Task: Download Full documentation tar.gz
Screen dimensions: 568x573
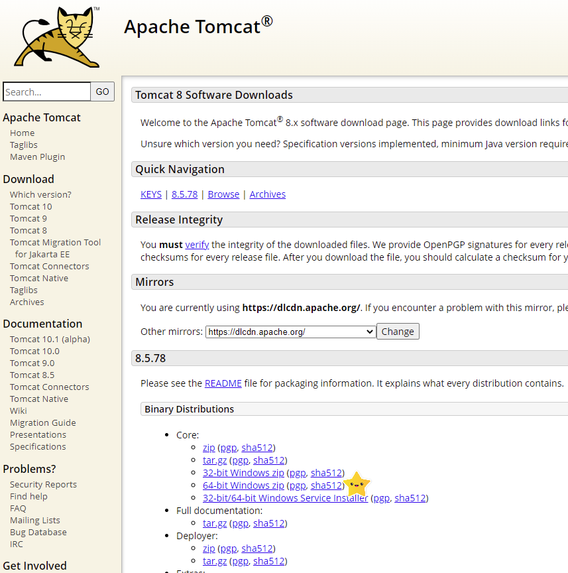Action: coord(215,523)
